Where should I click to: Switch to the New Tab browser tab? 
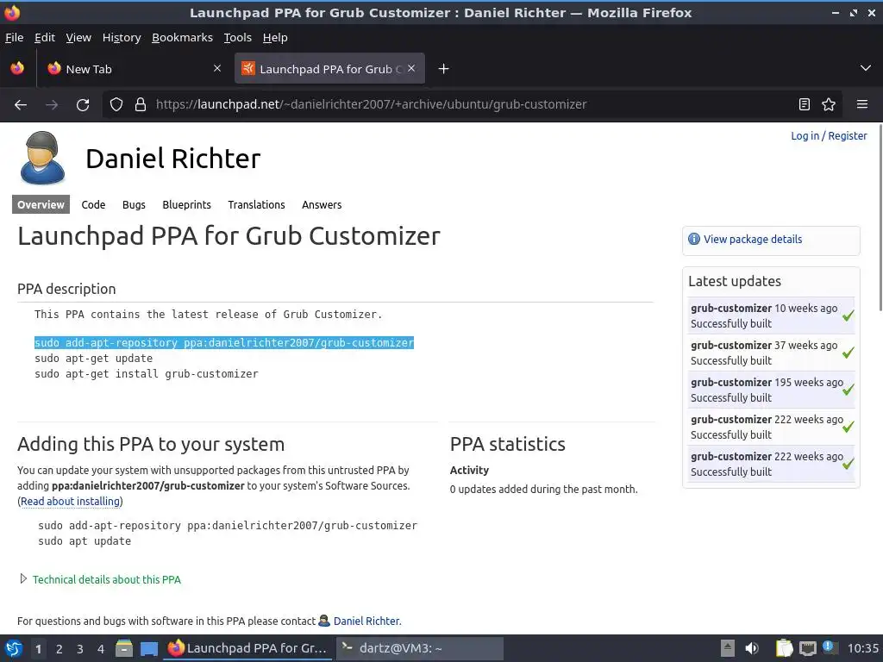coord(135,69)
